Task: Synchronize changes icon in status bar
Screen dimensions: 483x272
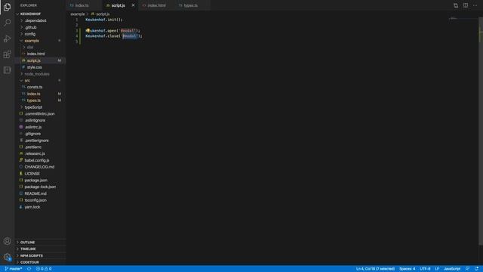Action: pyautogui.click(x=29, y=269)
